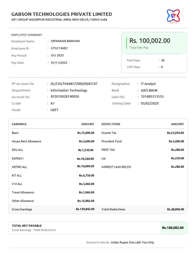Click the Gross Earnings total Rs.129,842.00
This screenshot has width=196, height=262.
(85, 209)
